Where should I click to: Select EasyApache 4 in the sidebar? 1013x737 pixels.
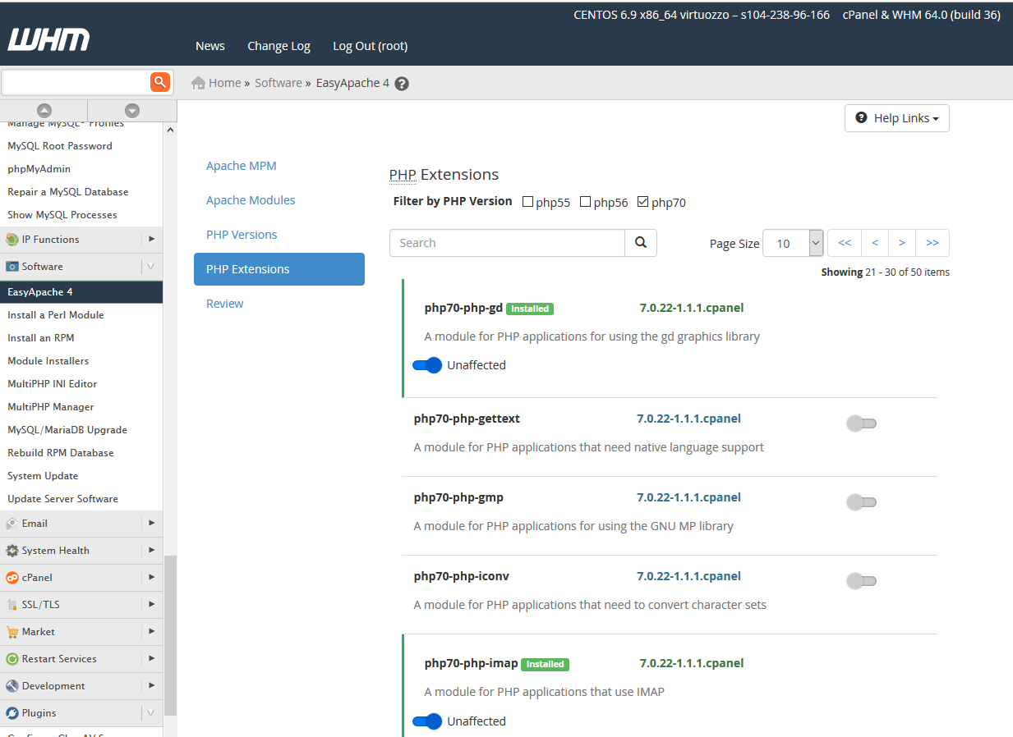point(81,292)
